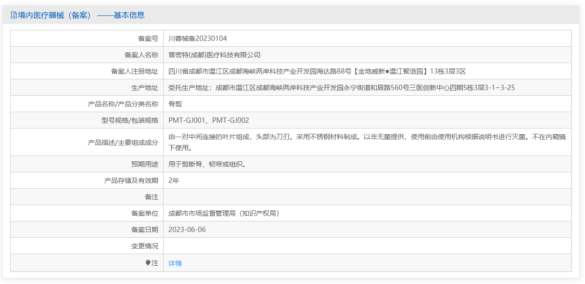
Task: Click the production address starting 受托生产地址
Action: tap(342, 88)
